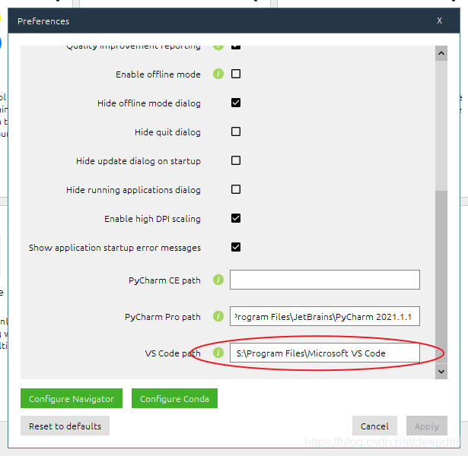Toggle Enable offline mode checkbox
The image size is (468, 456).
(236, 74)
